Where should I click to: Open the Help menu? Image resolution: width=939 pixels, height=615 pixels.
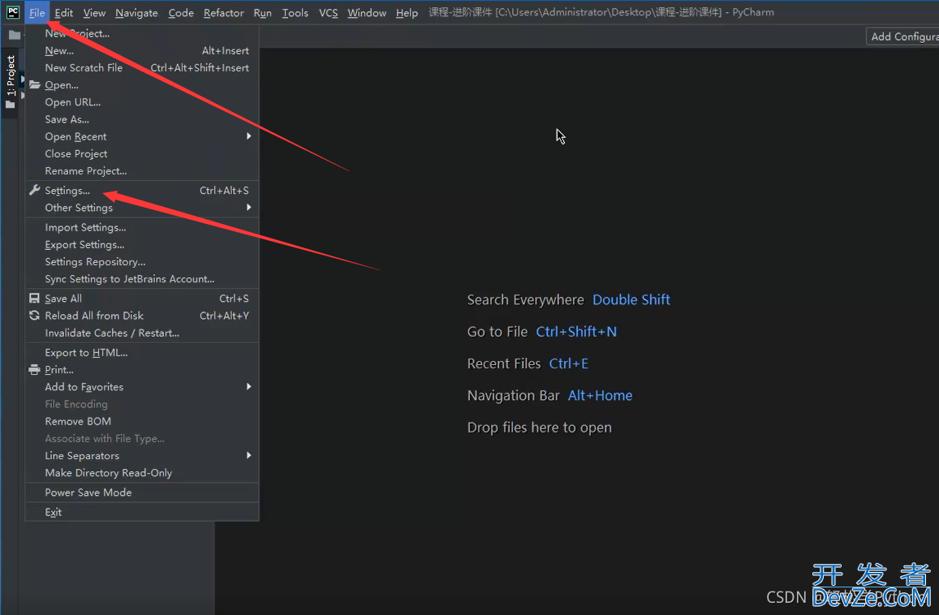click(x=407, y=12)
